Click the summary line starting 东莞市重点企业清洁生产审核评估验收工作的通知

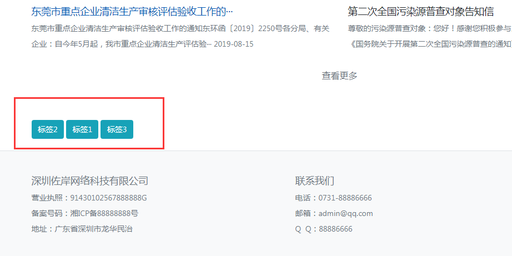click(x=180, y=28)
